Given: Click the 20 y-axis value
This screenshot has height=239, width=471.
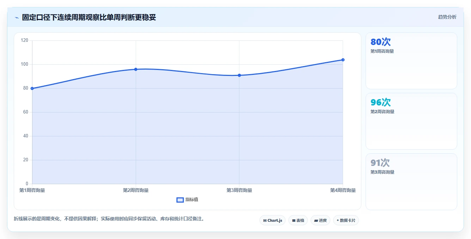Looking at the screenshot, I should (x=26, y=160).
